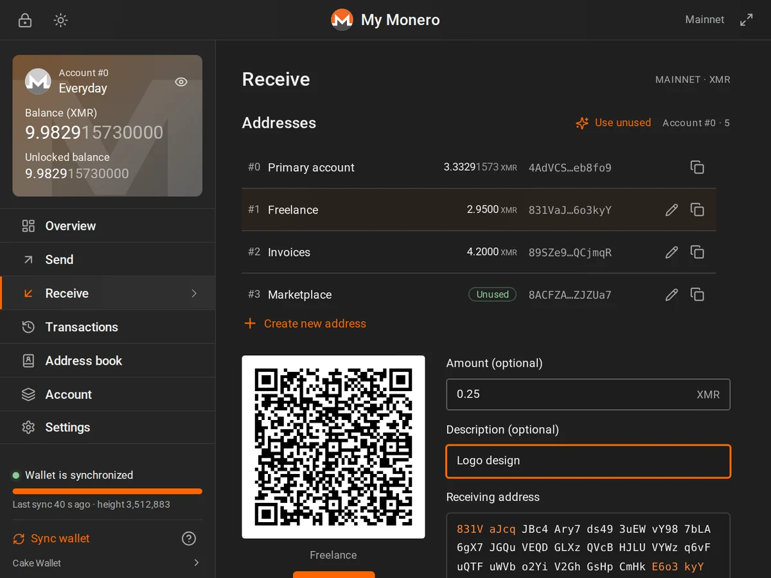Hide balance with eye icon
The image size is (771, 578).
click(x=181, y=82)
